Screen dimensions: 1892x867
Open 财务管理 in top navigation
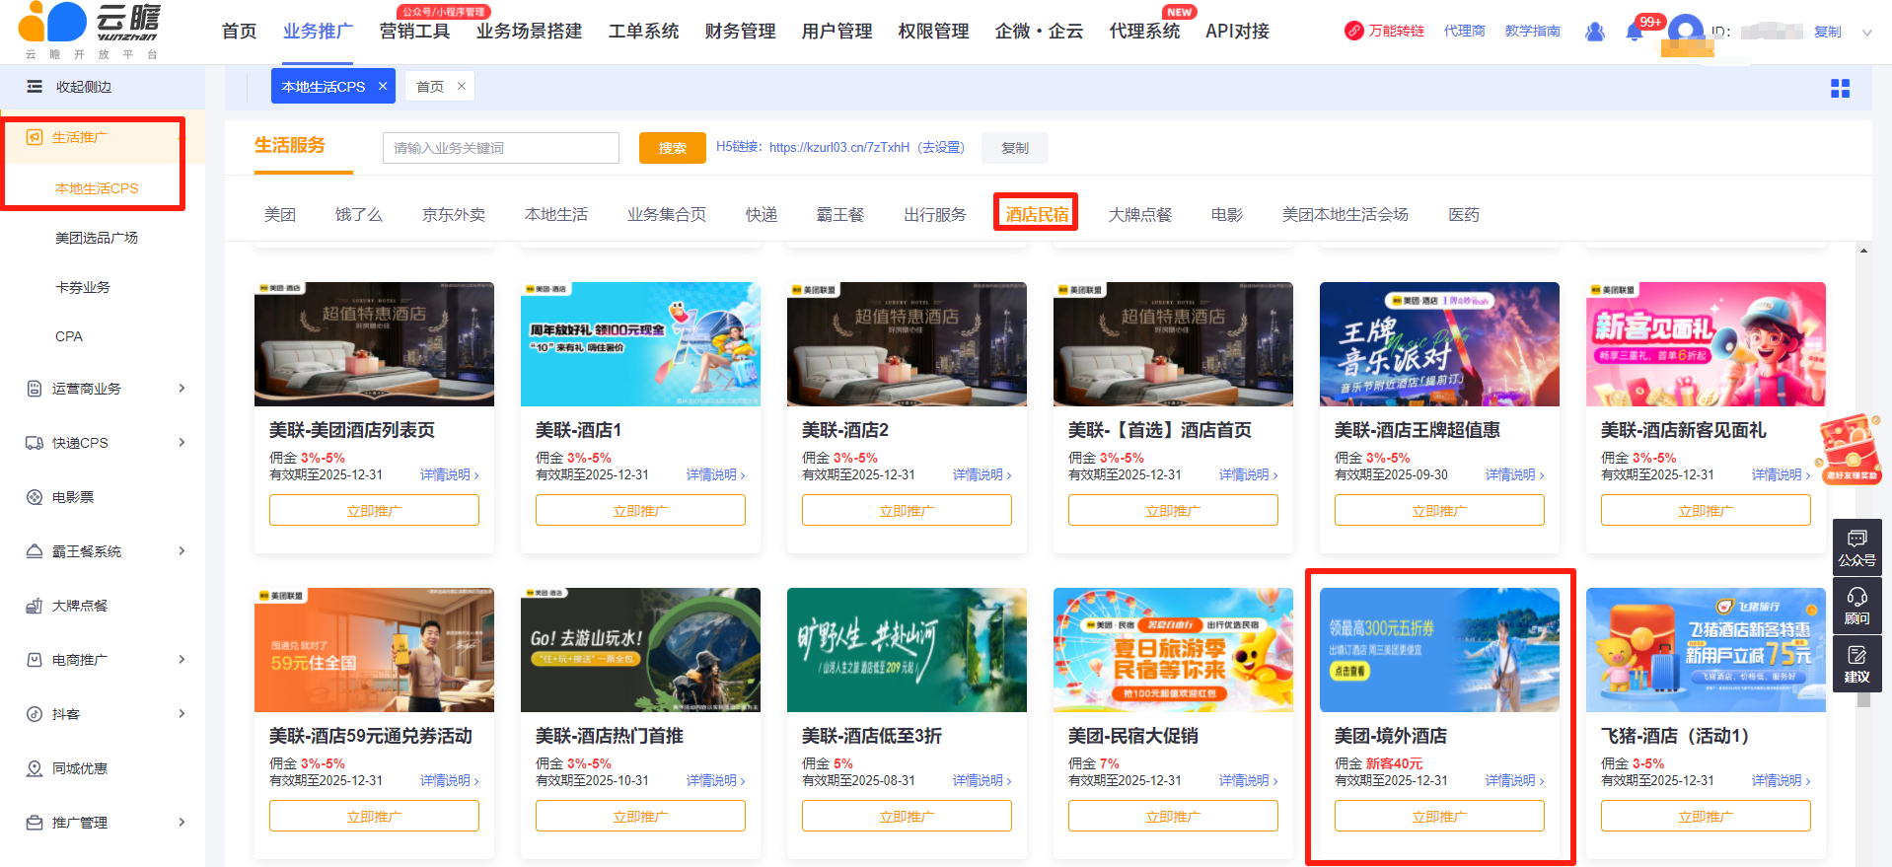[x=740, y=32]
